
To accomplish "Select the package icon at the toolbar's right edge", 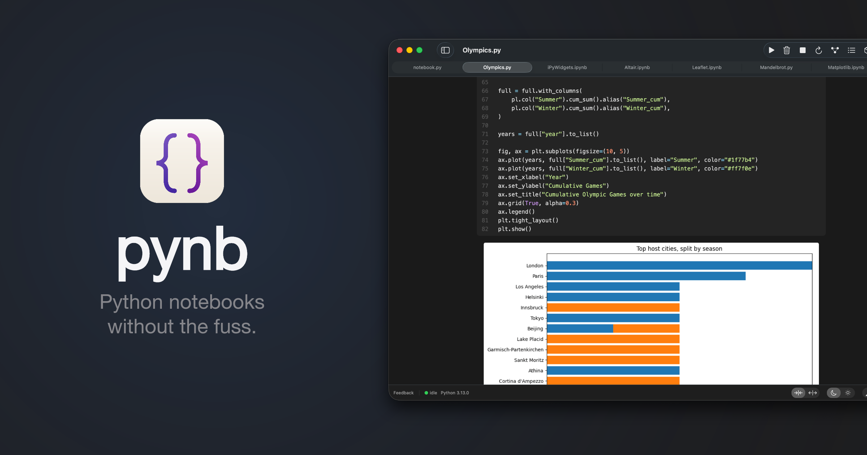I will point(866,50).
